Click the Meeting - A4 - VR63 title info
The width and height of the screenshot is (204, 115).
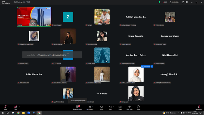coord(22,2)
